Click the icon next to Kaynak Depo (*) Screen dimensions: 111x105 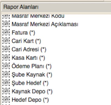click(6, 91)
